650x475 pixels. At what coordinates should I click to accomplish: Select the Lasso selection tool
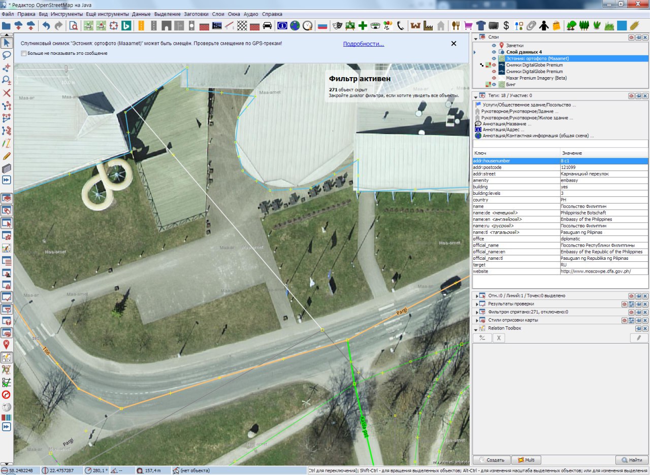7,55
